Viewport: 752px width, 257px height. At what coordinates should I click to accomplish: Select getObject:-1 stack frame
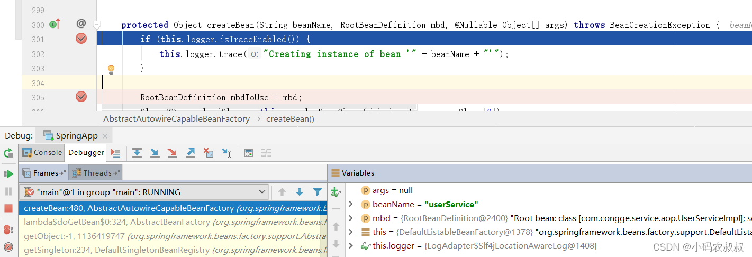[173, 236]
